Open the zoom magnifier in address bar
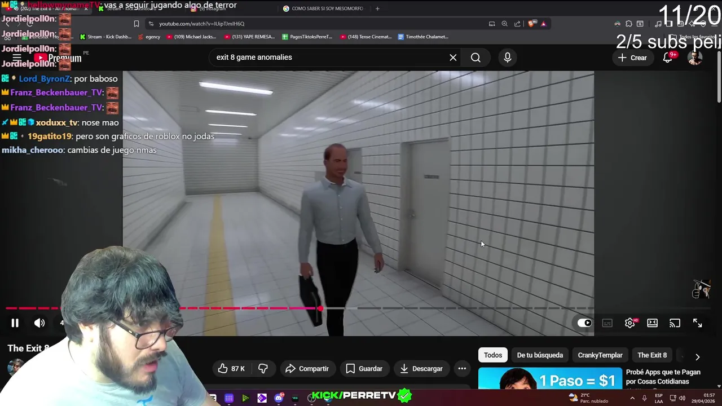This screenshot has height=406, width=722. [505, 24]
